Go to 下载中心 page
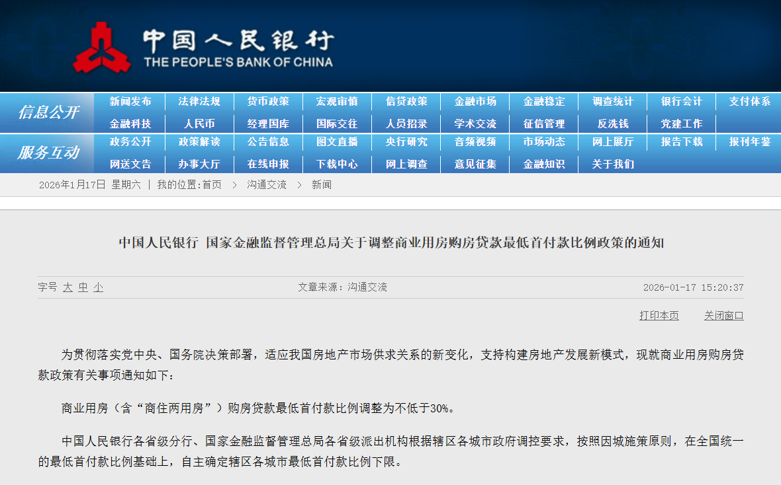The image size is (781, 485). [x=337, y=164]
